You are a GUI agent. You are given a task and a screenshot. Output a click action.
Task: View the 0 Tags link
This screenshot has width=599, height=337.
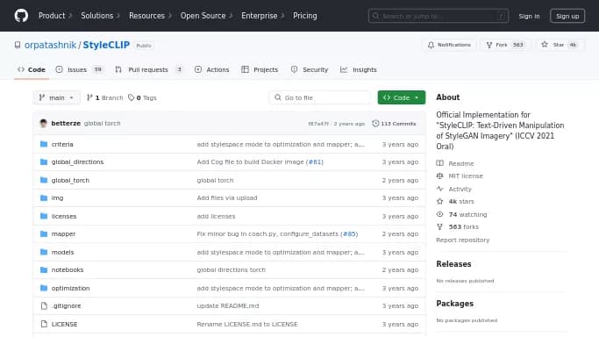[142, 97]
